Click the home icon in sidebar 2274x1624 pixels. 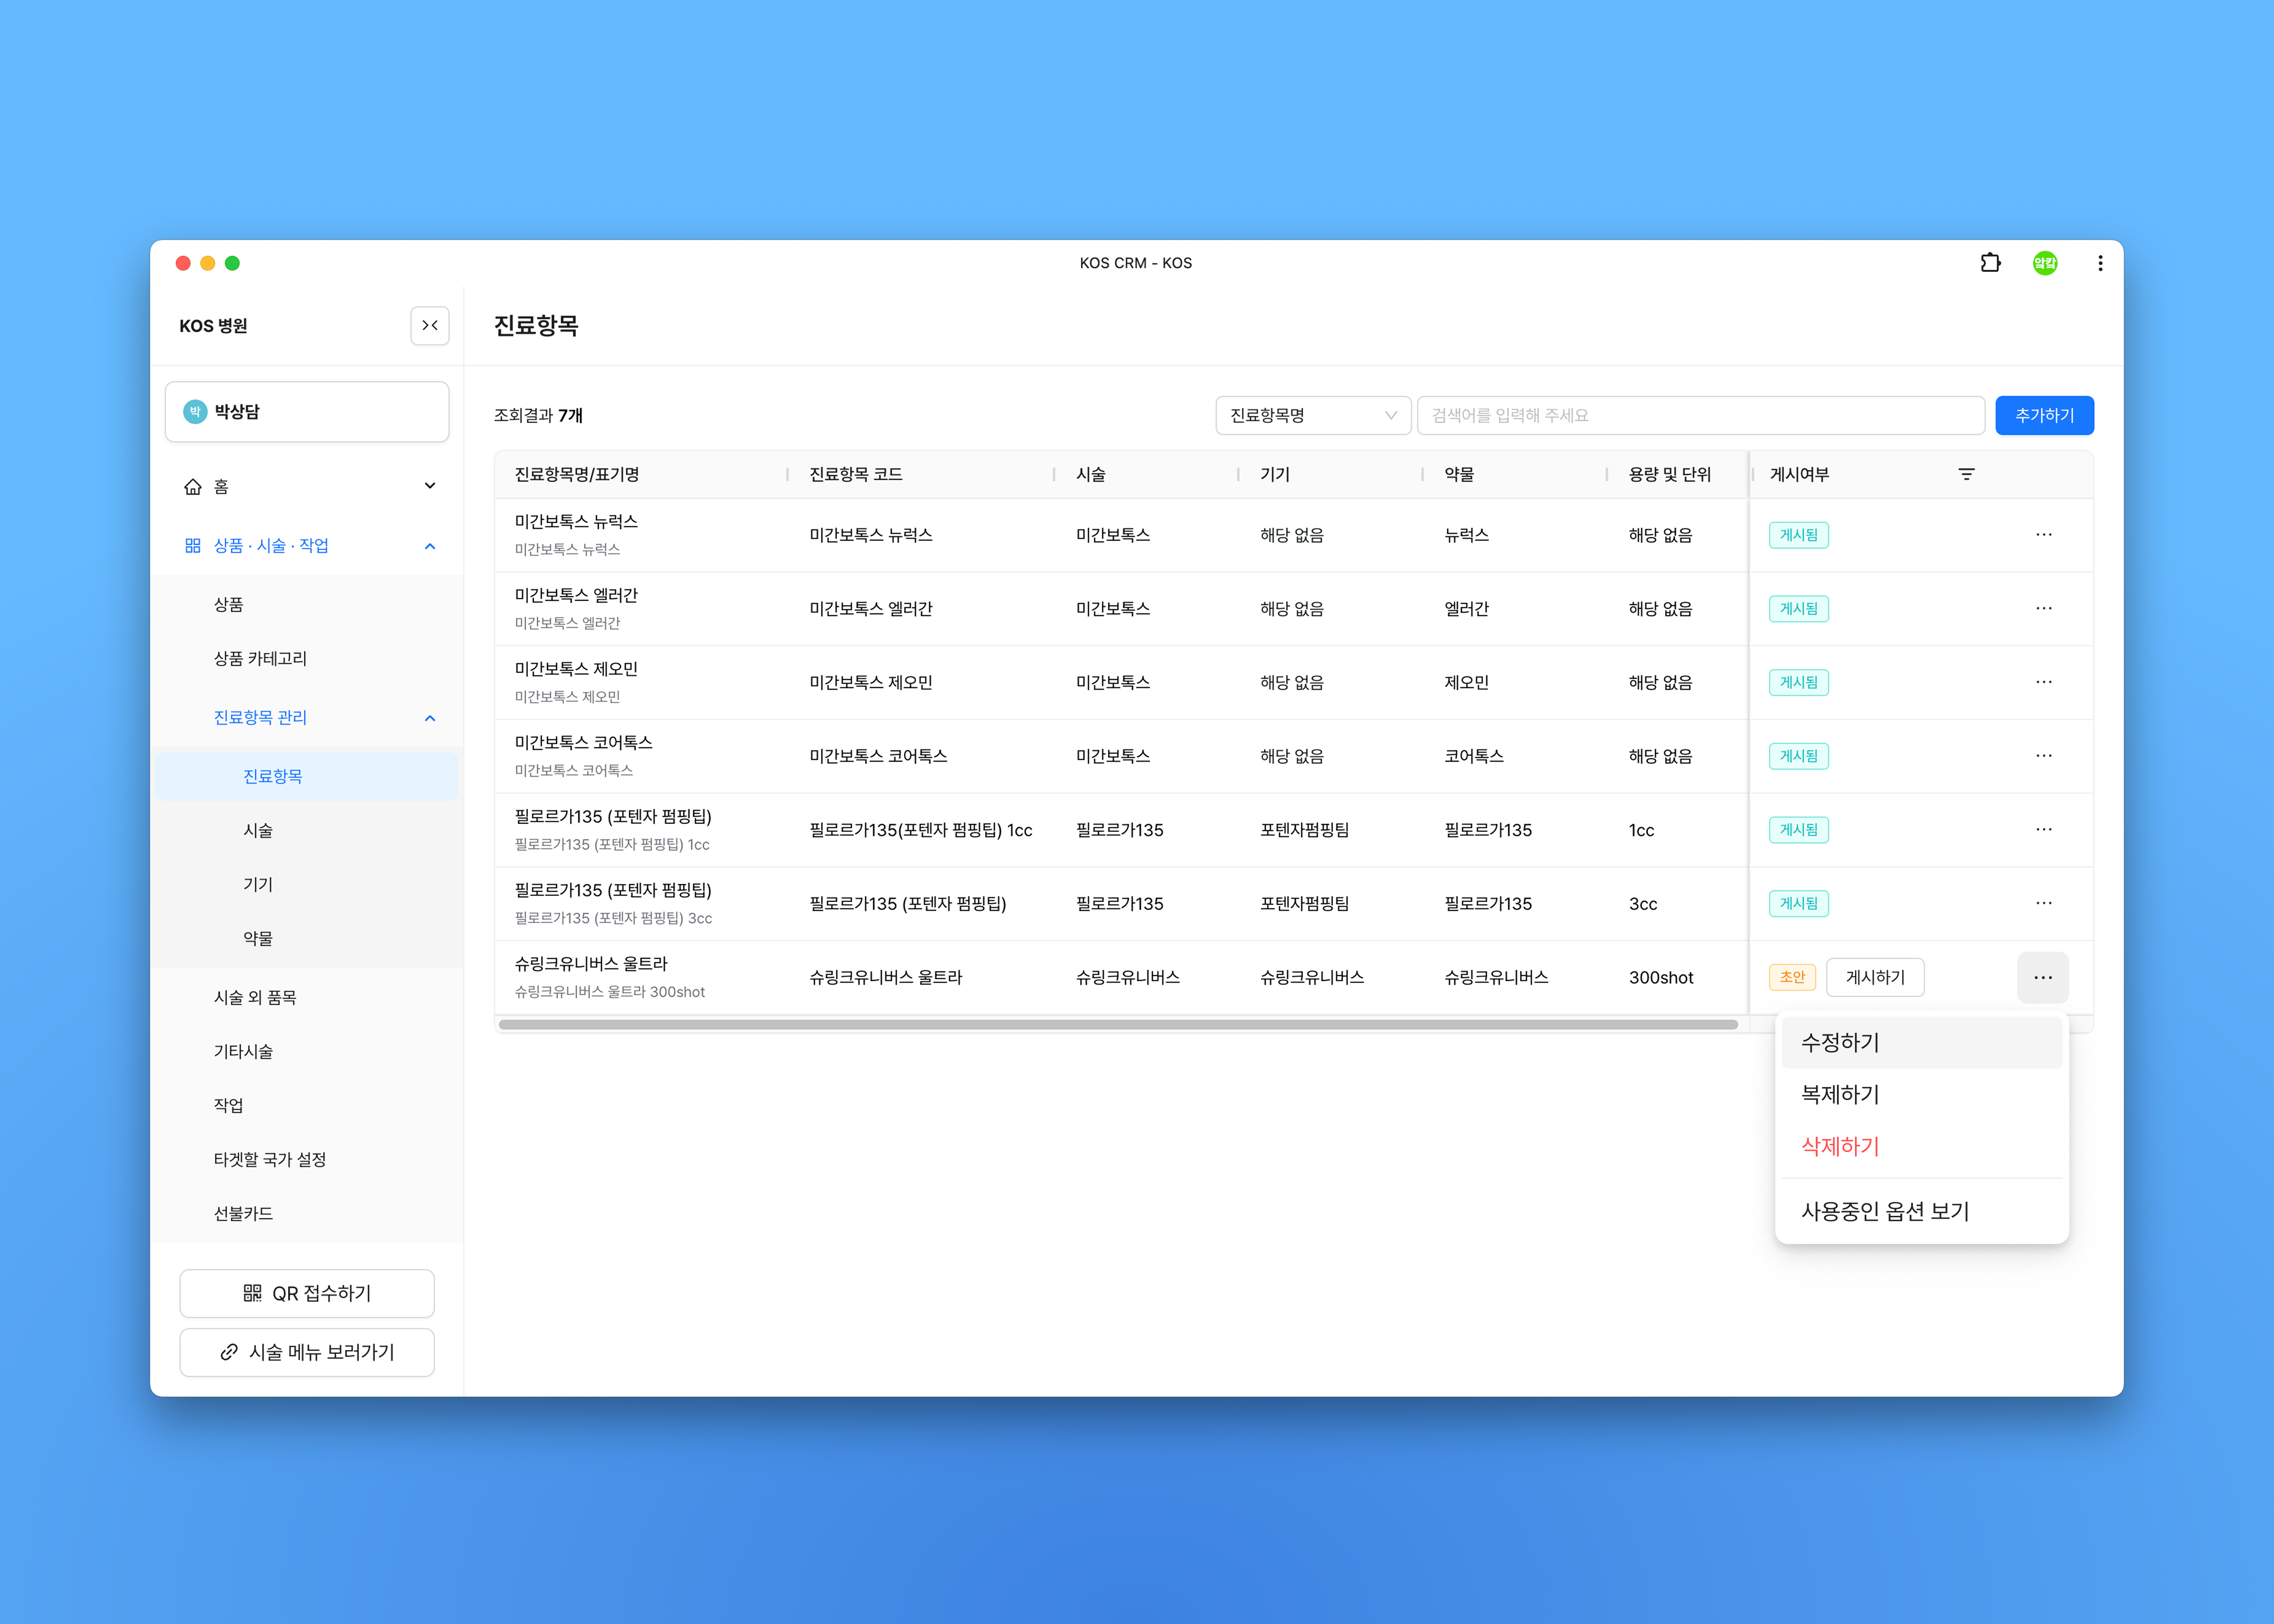(193, 487)
